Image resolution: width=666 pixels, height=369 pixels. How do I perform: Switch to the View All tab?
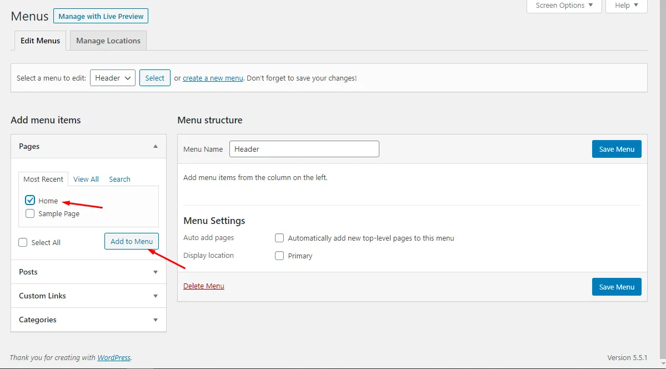86,179
